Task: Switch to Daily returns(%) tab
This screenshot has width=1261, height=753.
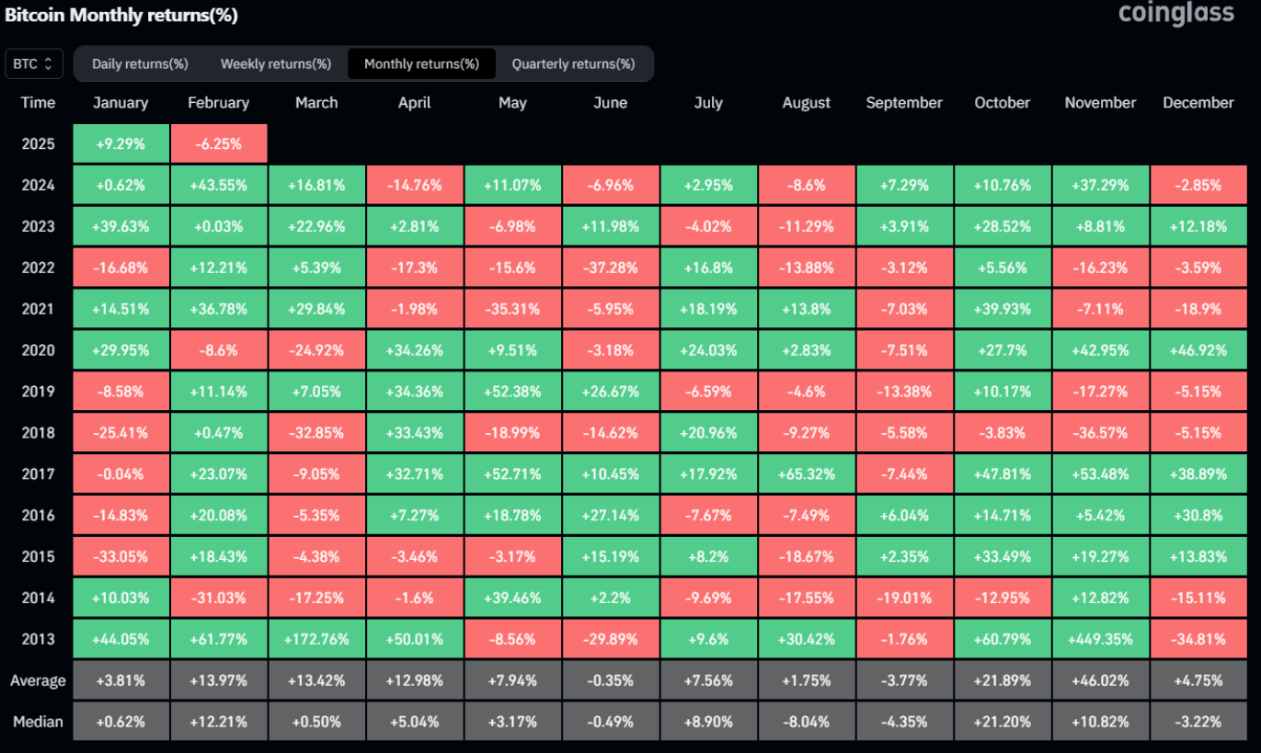Action: point(140,64)
